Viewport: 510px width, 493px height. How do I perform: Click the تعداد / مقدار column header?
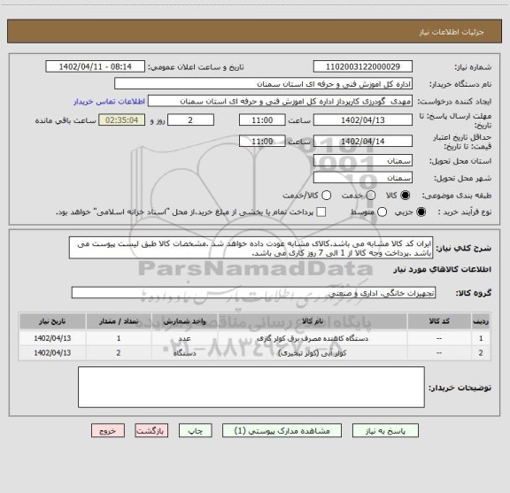(x=119, y=321)
